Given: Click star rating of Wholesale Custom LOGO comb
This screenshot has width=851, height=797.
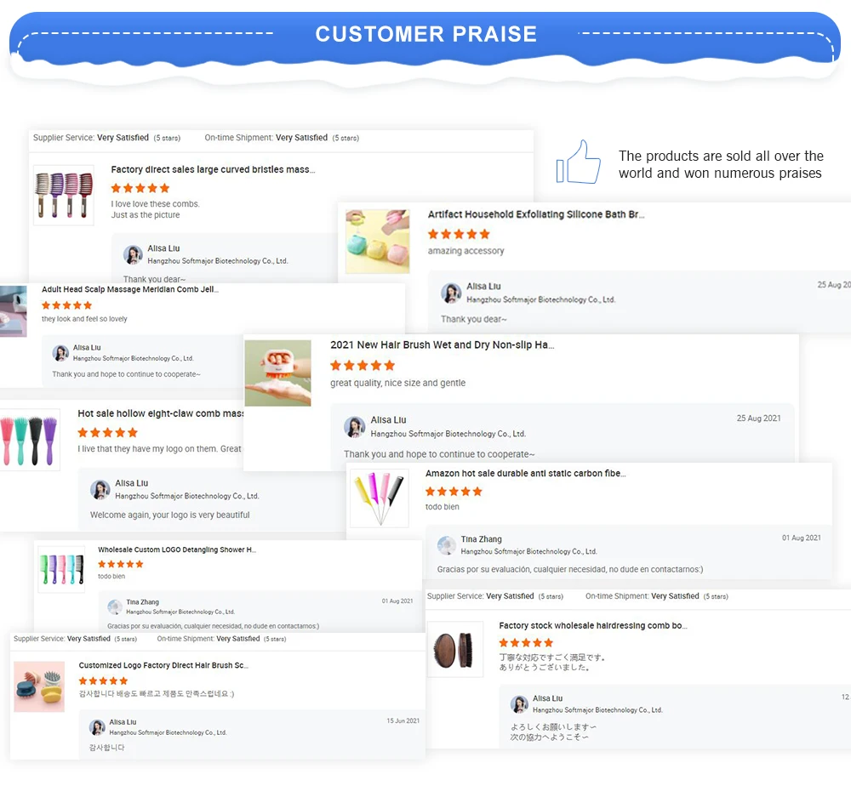Looking at the screenshot, I should point(121,564).
